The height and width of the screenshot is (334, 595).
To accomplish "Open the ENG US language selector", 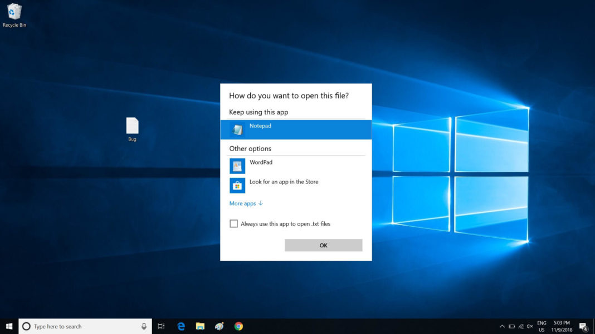I will tap(542, 326).
